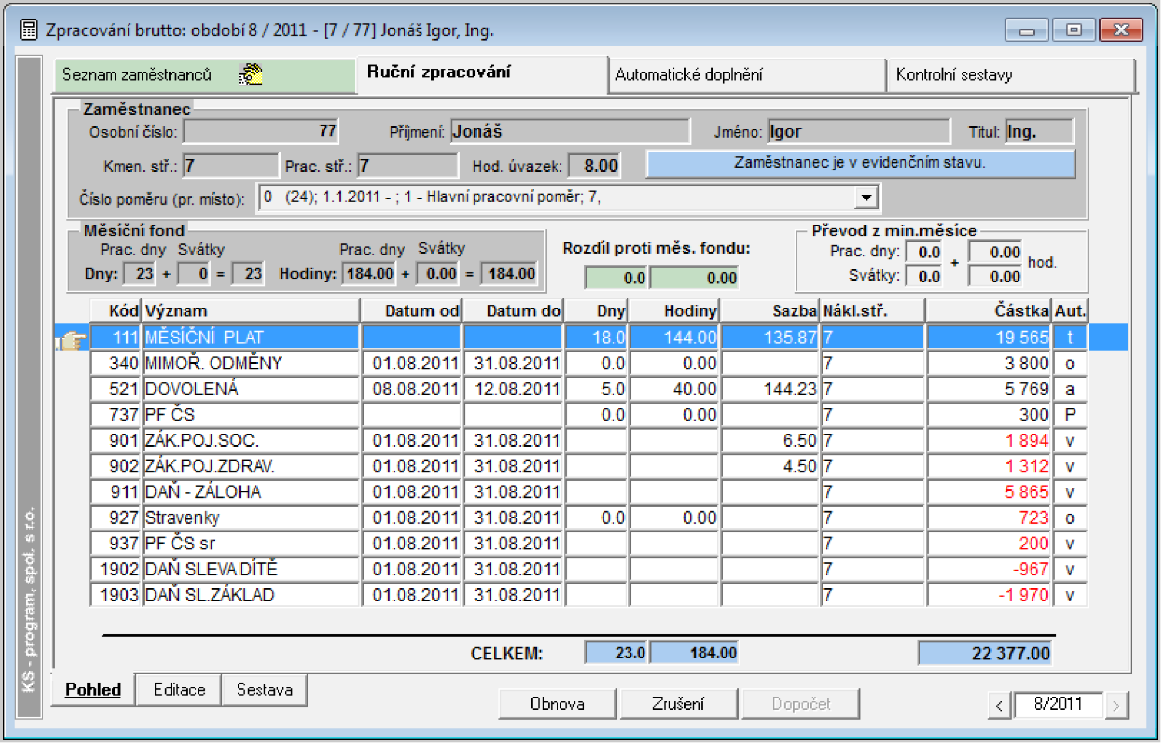Select the Pohled bottom tab
1161x743 pixels.
(x=93, y=689)
